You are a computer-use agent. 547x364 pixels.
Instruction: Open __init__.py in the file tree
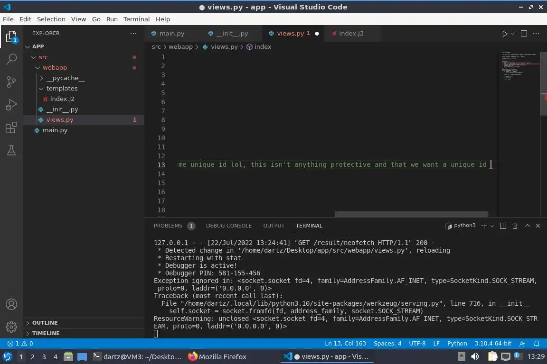[84, 109]
